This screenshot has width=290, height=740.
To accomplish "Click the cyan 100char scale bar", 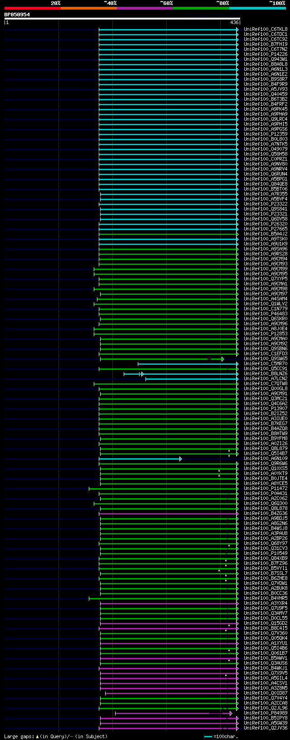I will click(208, 736).
